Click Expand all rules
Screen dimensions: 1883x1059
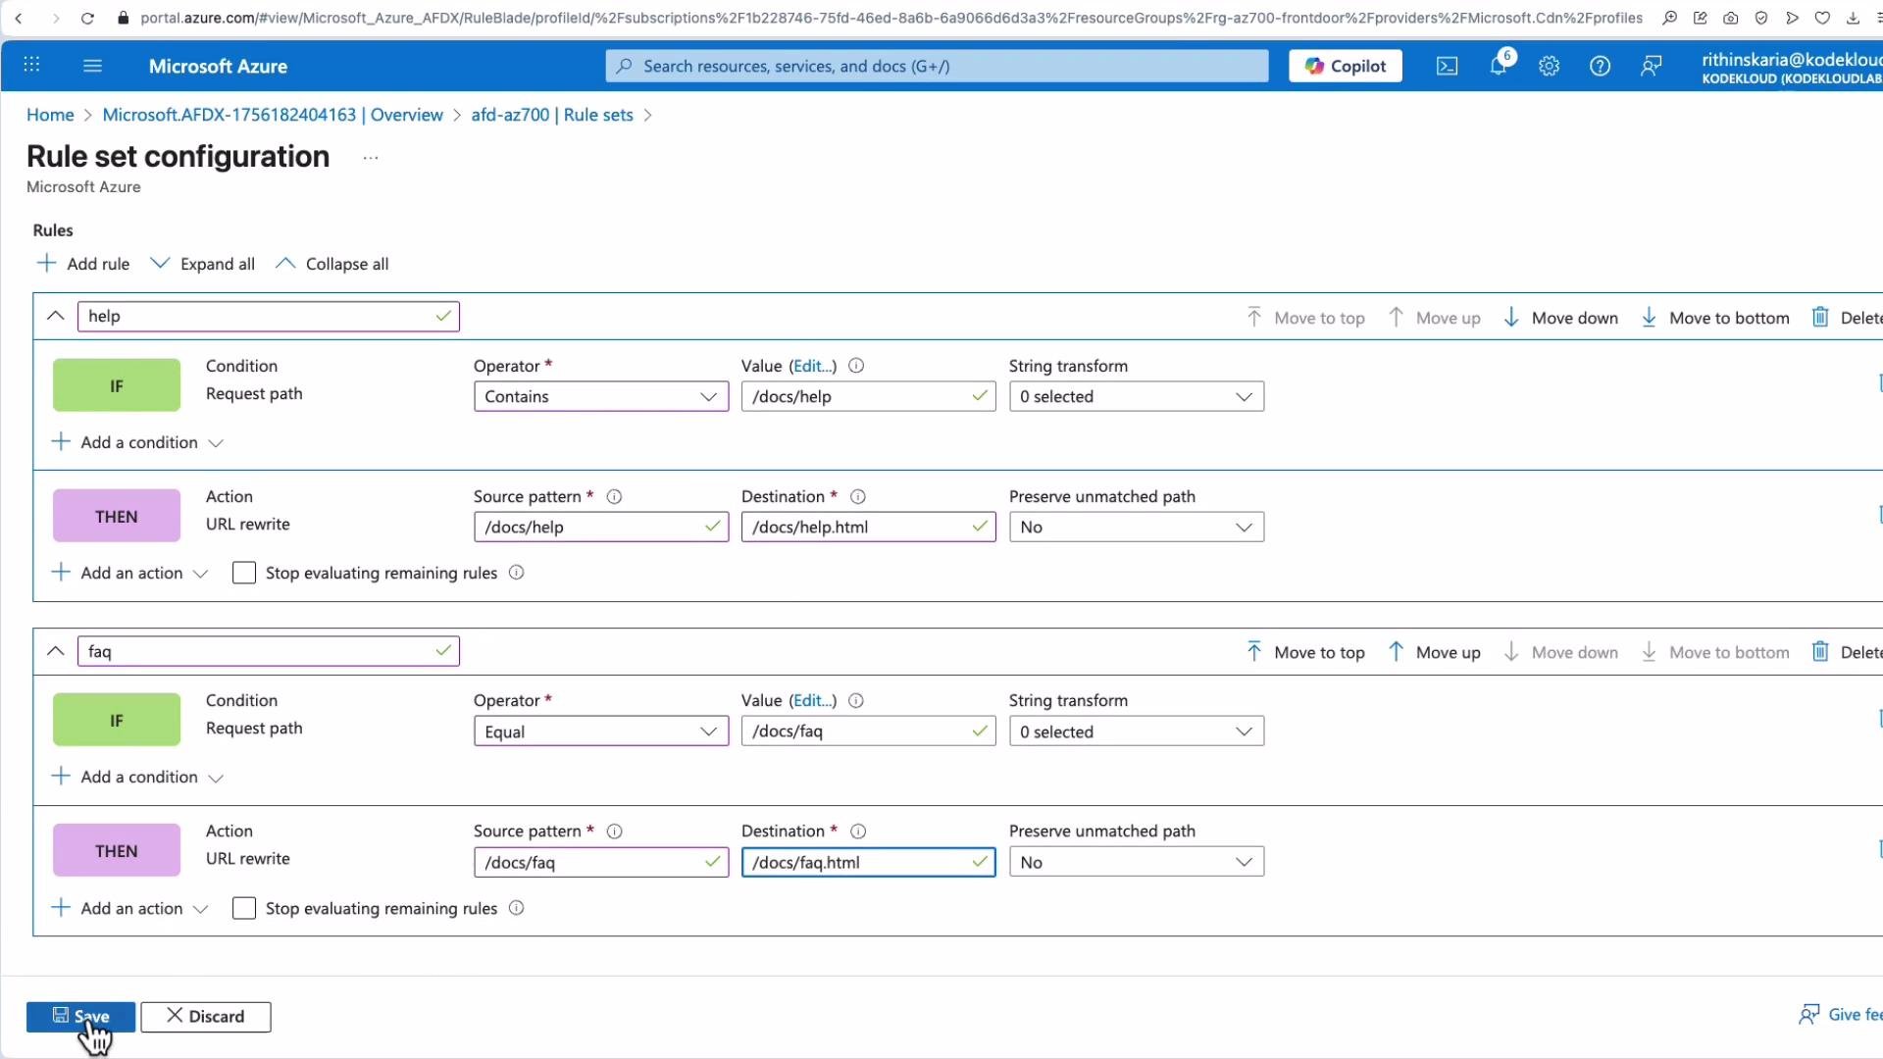(x=203, y=264)
